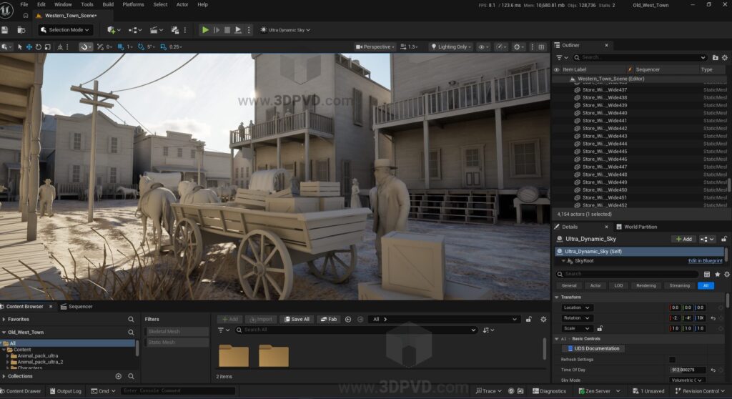The width and height of the screenshot is (732, 399).
Task: Open the cinematics clapperboard menu
Action: pyautogui.click(x=154, y=30)
